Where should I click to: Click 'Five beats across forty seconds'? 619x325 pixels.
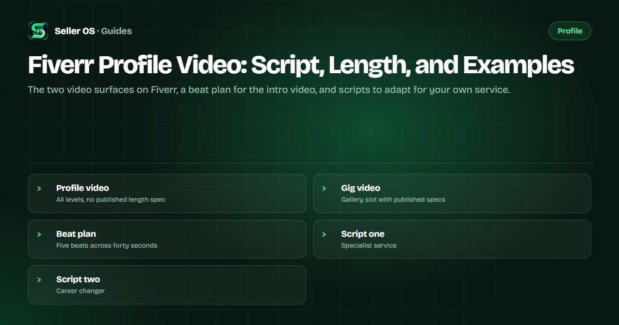(107, 246)
